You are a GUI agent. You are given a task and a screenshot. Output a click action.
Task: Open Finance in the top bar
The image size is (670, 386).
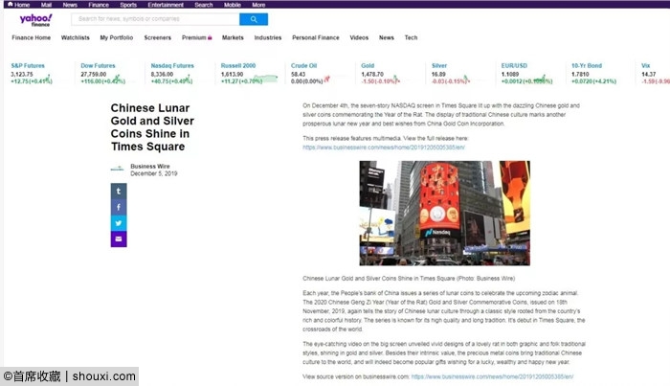[x=99, y=5]
